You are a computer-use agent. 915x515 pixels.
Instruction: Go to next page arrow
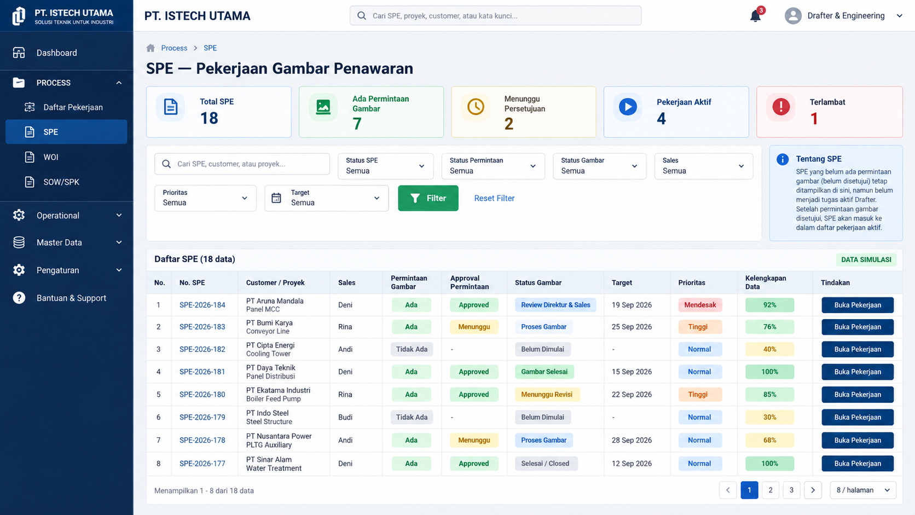pyautogui.click(x=813, y=490)
